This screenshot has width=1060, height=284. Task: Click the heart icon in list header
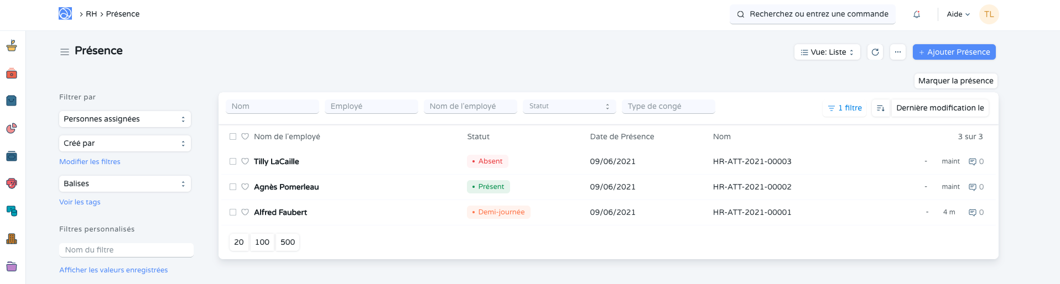coord(245,136)
